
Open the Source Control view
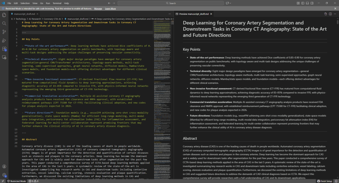pos(4,32)
